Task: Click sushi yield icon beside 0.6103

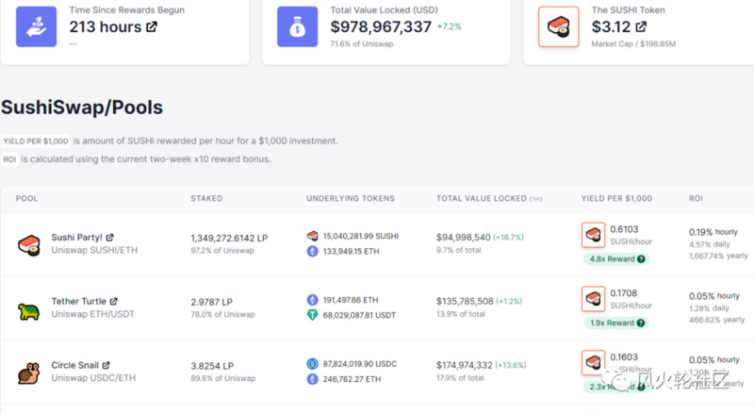Action: click(x=593, y=235)
